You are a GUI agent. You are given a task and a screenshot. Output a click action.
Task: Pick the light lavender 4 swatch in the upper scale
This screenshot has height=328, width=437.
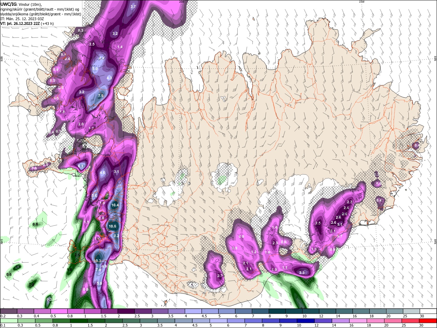193,311
